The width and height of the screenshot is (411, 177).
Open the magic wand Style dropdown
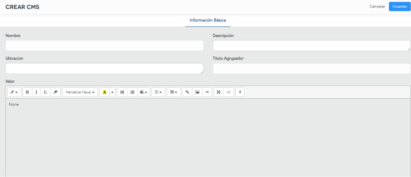pyautogui.click(x=14, y=92)
